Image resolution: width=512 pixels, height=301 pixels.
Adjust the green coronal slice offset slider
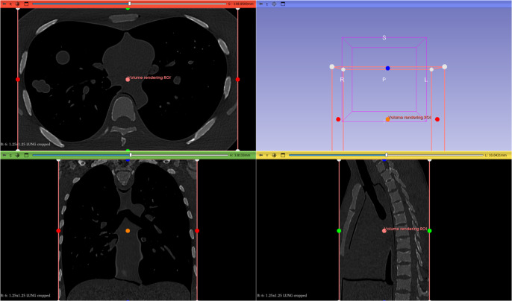tap(130, 155)
